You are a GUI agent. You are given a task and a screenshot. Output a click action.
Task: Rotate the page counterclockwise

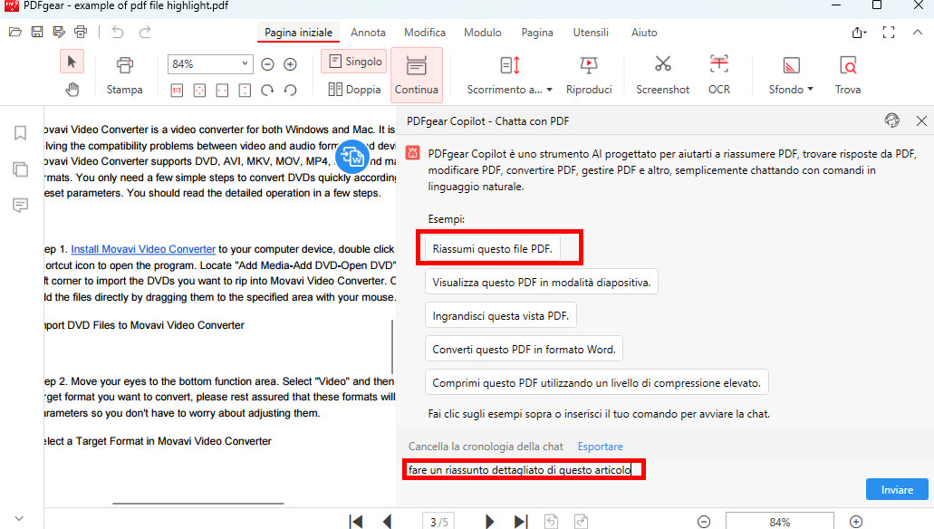290,90
